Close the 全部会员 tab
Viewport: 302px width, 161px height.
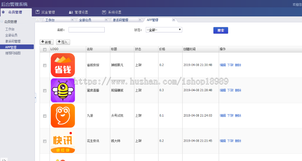pyautogui.click(x=106, y=20)
